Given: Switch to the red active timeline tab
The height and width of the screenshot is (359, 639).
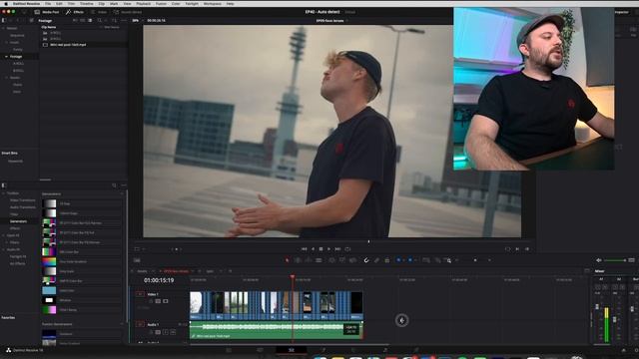Looking at the screenshot, I should click(x=176, y=271).
